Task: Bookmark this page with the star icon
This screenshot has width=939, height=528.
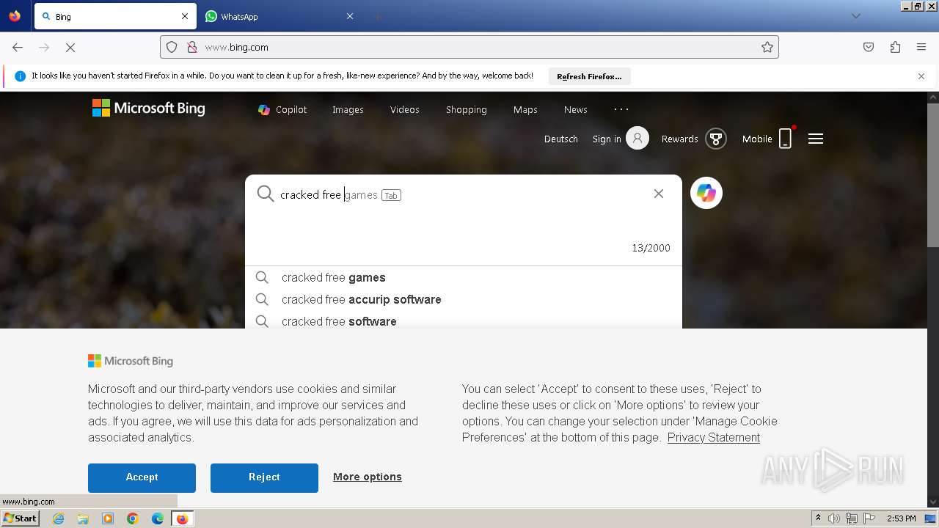Action: (x=767, y=47)
